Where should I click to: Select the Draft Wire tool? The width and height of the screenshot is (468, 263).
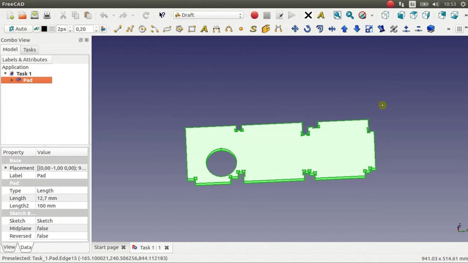[x=130, y=29]
